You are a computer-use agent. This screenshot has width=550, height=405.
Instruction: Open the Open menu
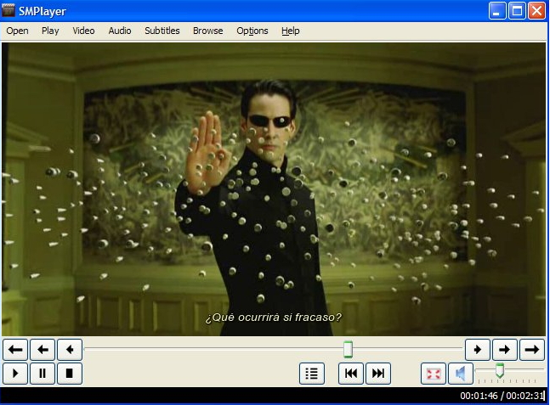click(x=17, y=31)
